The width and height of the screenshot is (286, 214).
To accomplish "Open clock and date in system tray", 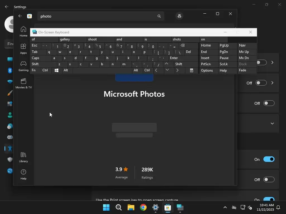I will (x=265, y=207).
